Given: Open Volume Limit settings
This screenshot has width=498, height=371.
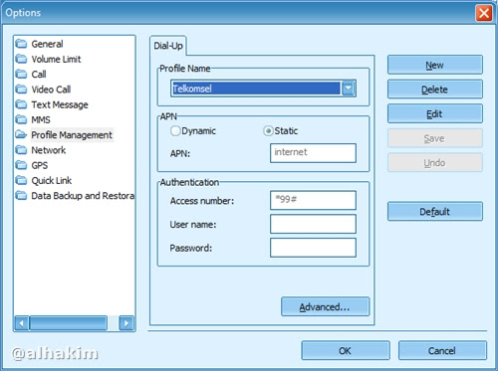Looking at the screenshot, I should (56, 59).
